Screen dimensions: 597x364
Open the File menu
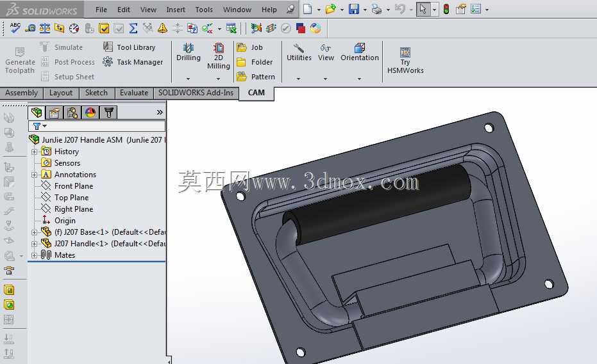101,10
